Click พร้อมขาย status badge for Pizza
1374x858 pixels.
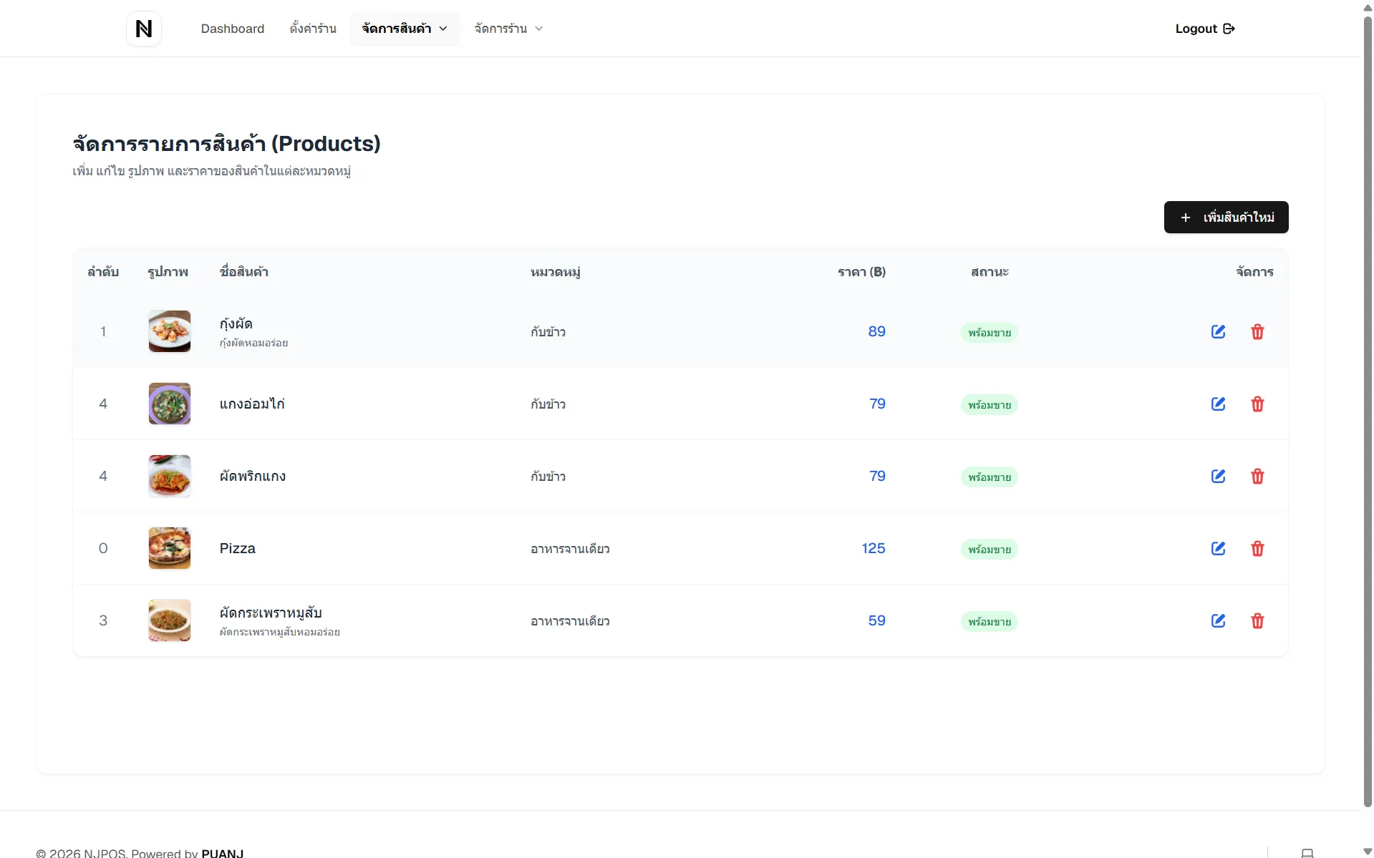coord(990,550)
